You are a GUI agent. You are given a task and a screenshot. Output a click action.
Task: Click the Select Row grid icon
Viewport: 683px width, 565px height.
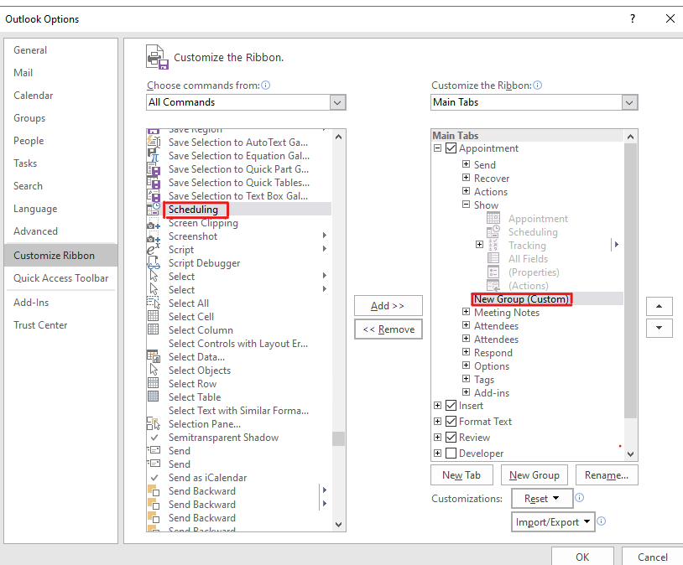[x=154, y=383]
